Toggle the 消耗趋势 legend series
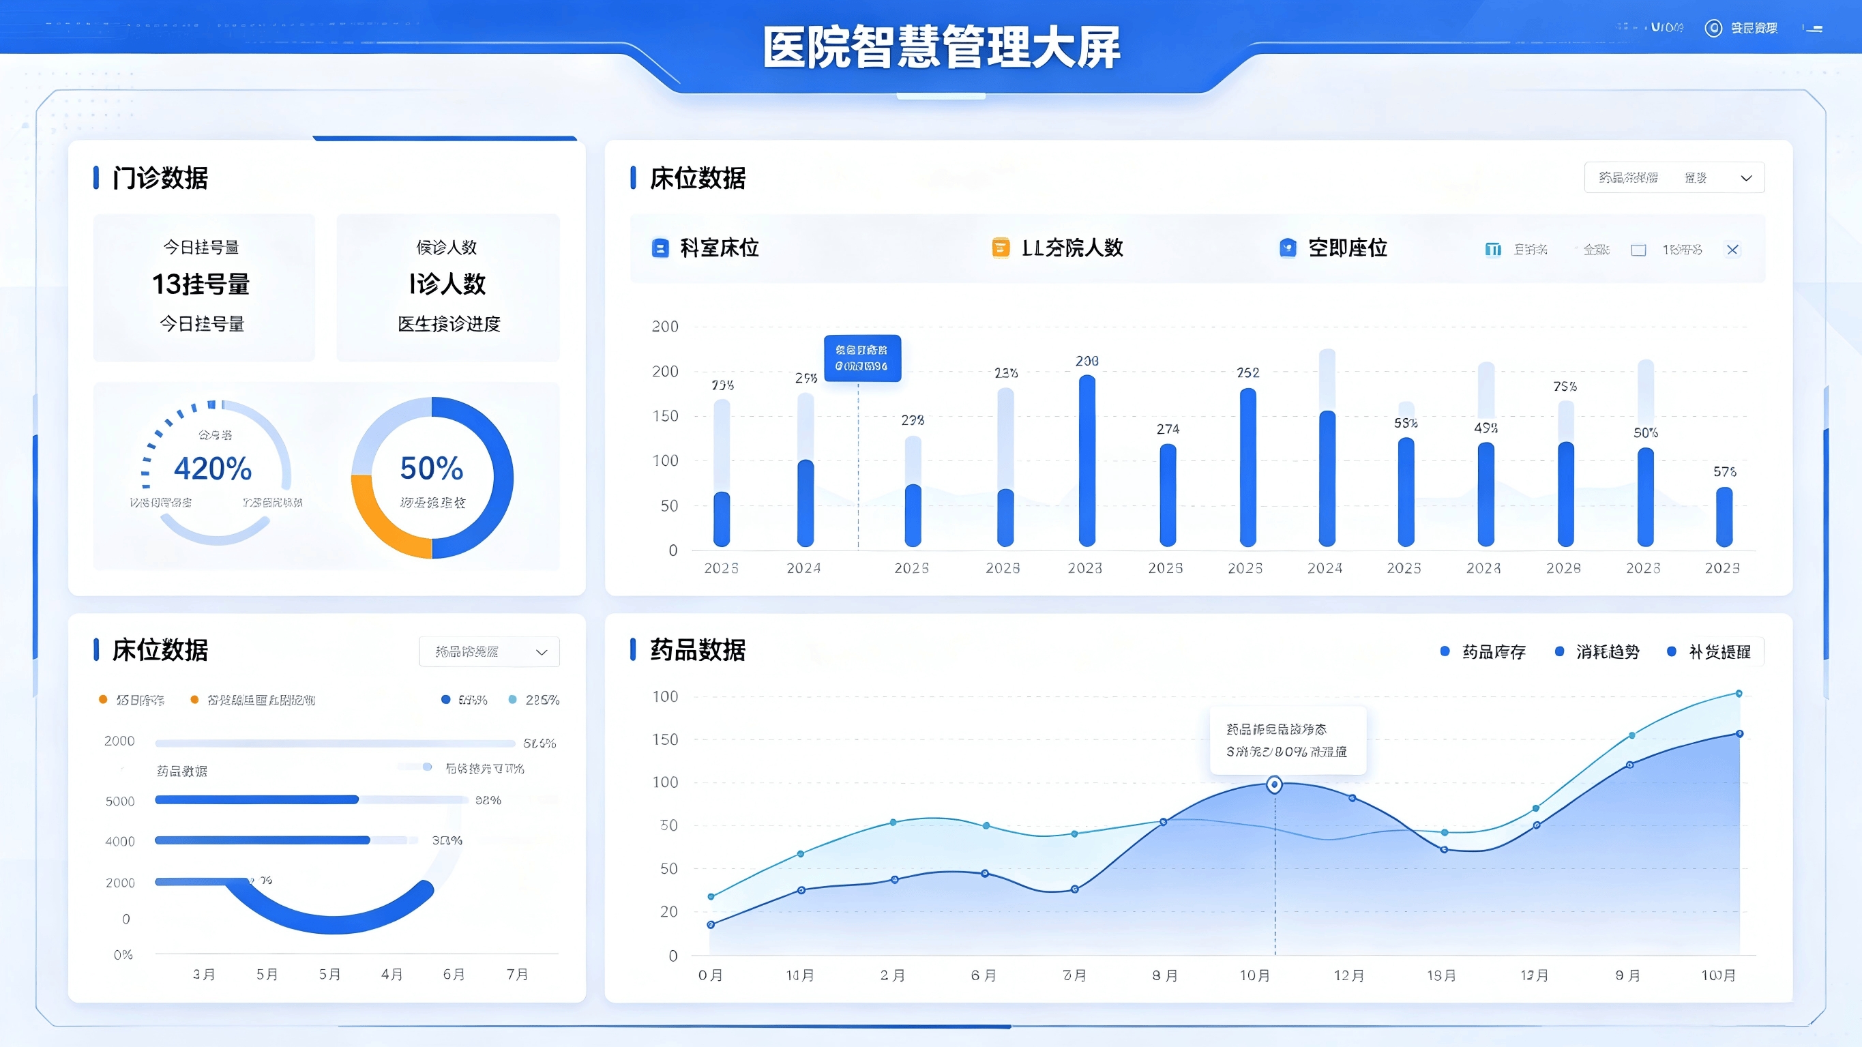The height and width of the screenshot is (1047, 1862). 1597,651
